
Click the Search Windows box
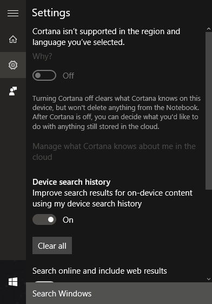119,293
